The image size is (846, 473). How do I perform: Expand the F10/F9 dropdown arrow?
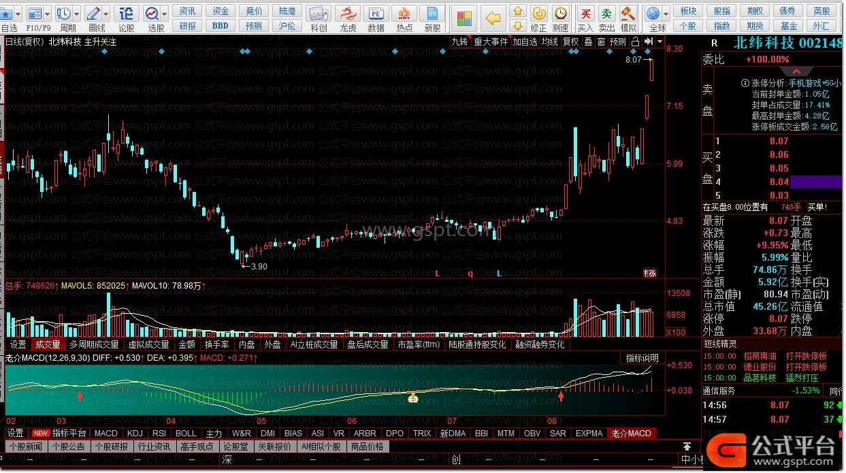47,14
